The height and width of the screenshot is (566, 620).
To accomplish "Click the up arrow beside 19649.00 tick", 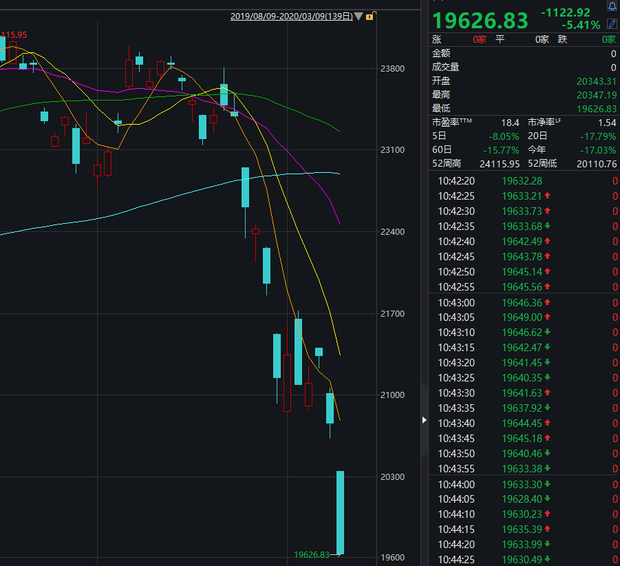I will coord(548,317).
